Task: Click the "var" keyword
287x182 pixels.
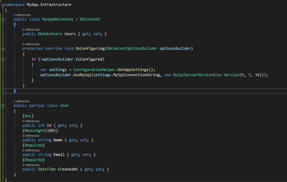Action: (x=43, y=70)
